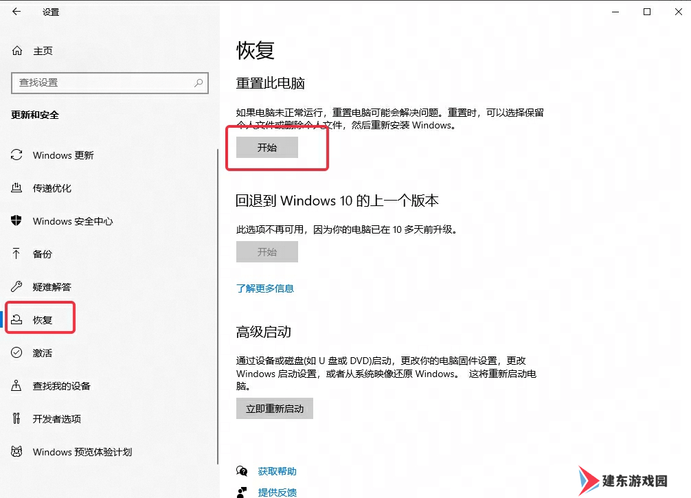Click the 回退到 Windows 10 的上一个版本 heading
Screen dimensions: 691x498
coord(337,201)
